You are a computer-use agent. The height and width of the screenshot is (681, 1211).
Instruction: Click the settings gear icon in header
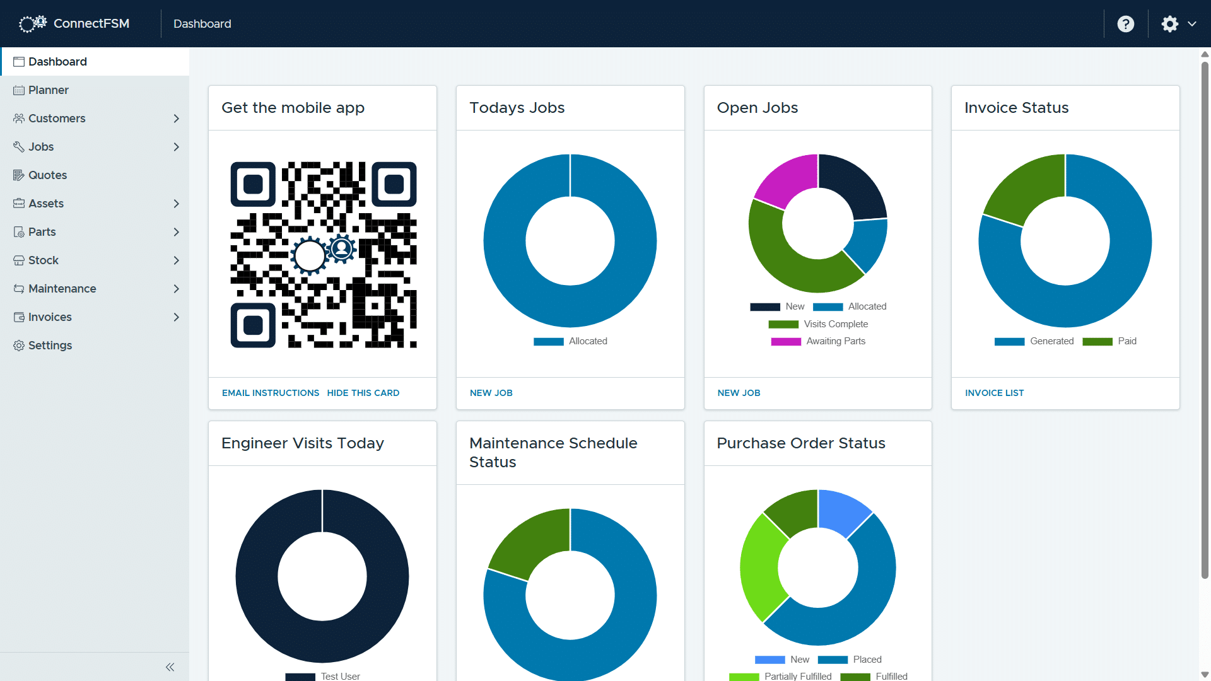tap(1170, 24)
